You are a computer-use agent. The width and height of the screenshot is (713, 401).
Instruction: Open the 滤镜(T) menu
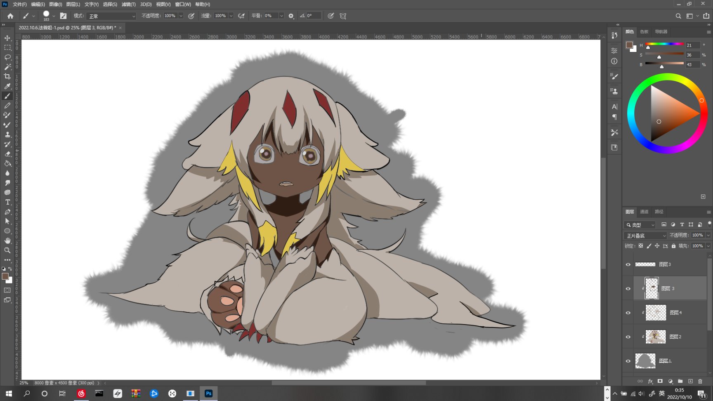click(x=128, y=4)
